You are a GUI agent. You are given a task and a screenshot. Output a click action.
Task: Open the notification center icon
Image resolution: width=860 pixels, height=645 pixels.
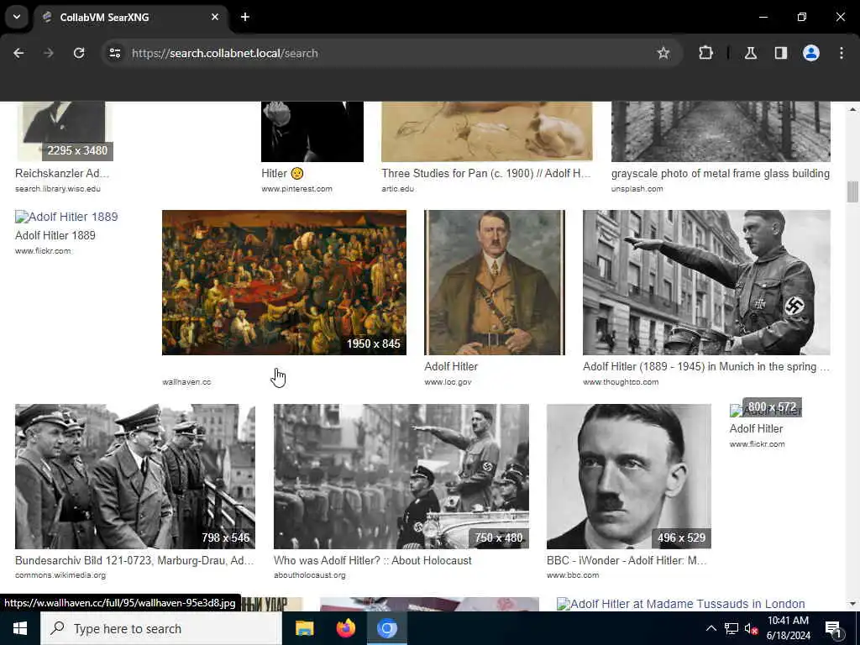(833, 629)
